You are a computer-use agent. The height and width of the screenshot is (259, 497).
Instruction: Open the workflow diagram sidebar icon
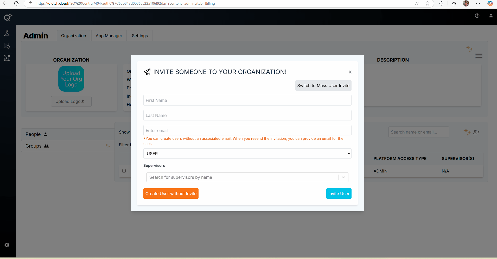(7, 58)
